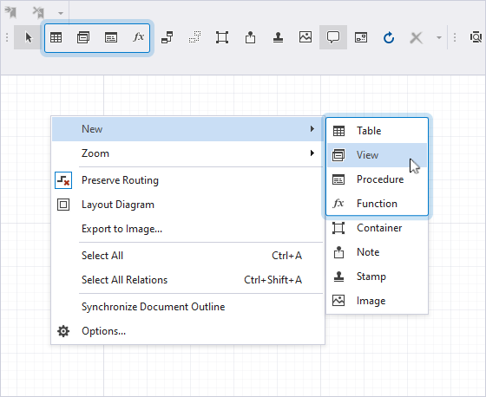Click the Options gear icon
486x397 pixels.
point(63,331)
